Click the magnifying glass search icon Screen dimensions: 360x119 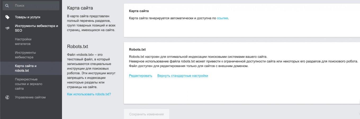7,6
